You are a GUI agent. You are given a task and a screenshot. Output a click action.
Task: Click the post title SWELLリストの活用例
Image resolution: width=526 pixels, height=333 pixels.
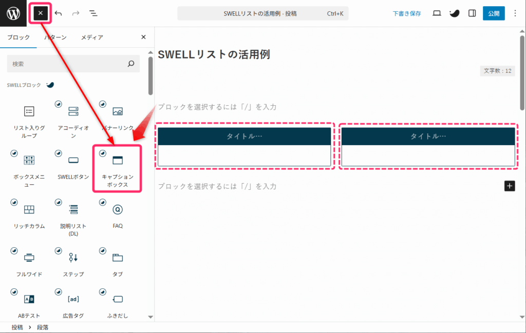click(x=214, y=54)
